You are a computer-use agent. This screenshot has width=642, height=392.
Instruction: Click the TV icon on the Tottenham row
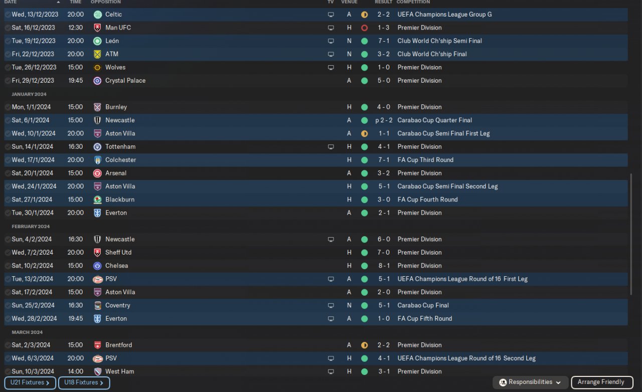point(331,147)
